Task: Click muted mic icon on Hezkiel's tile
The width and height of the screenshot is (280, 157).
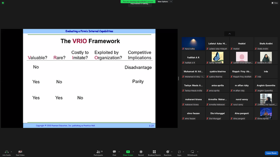Action: click(231, 49)
